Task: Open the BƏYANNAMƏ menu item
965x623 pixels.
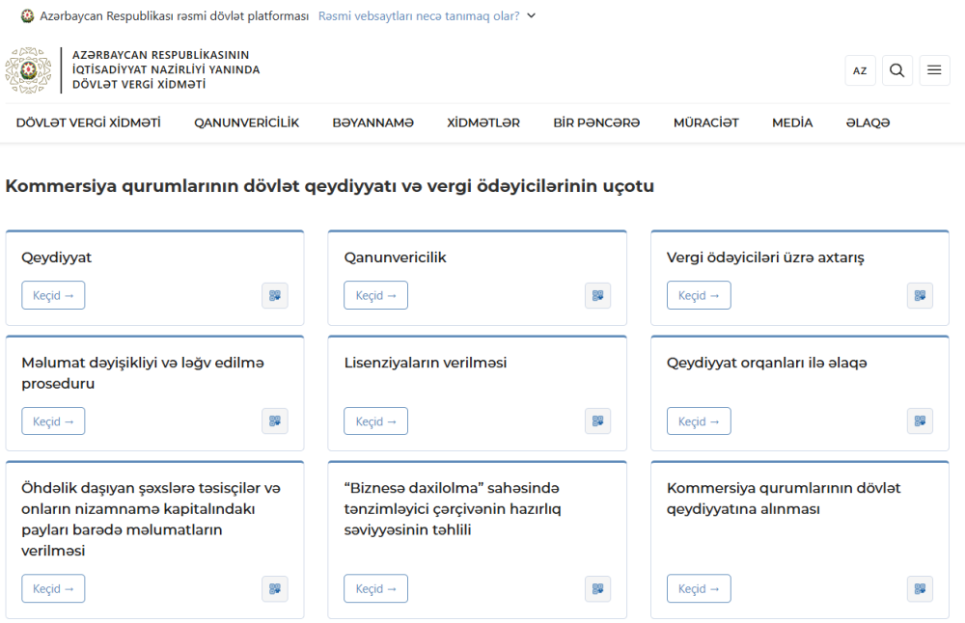Action: (x=372, y=123)
